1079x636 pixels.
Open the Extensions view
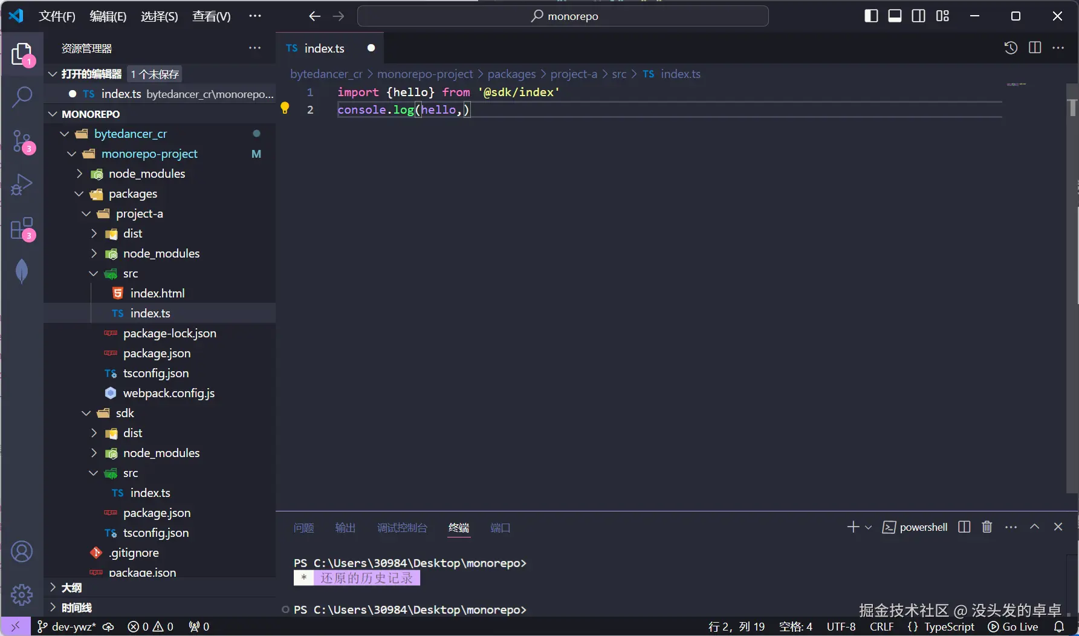click(22, 230)
